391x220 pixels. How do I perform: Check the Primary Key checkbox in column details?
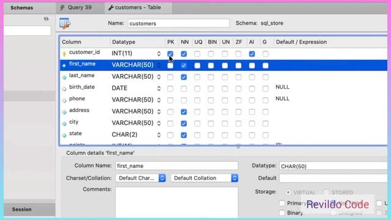pos(282,203)
